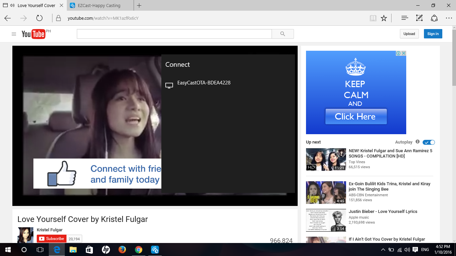Click the search magnifier icon on YouTube
The width and height of the screenshot is (456, 256).
283,34
